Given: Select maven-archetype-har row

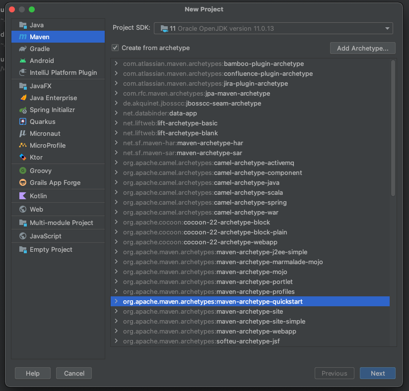Looking at the screenshot, I should 250,143.
